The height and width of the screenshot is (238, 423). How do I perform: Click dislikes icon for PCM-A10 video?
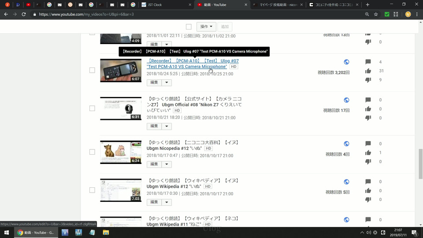368,80
